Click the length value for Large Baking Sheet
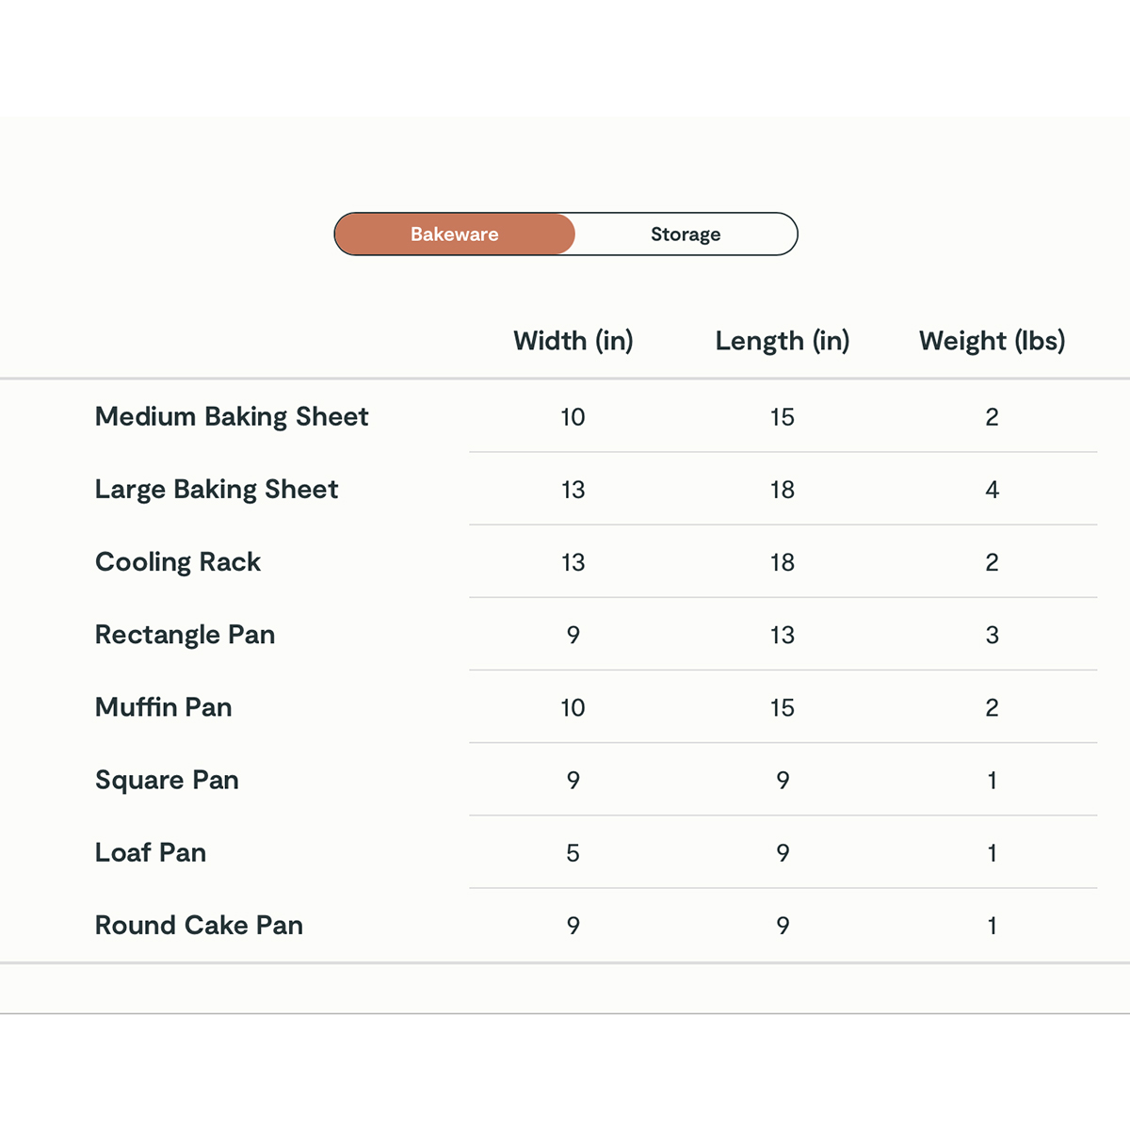The width and height of the screenshot is (1130, 1131). pyautogui.click(x=783, y=489)
